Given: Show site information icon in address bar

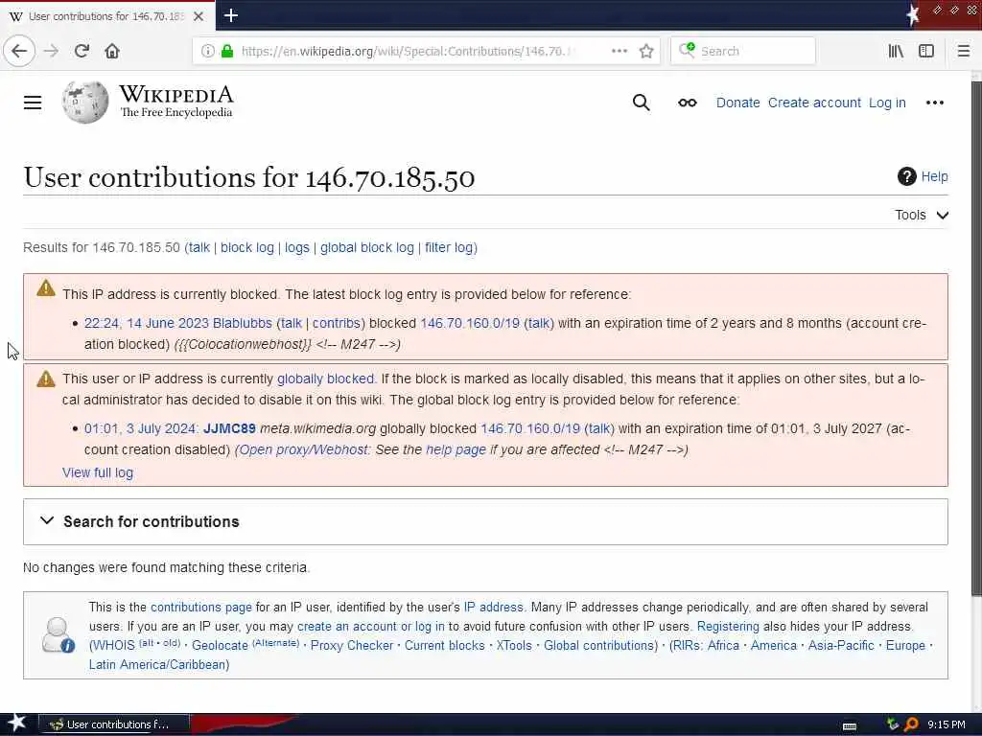Looking at the screenshot, I should coord(207,51).
